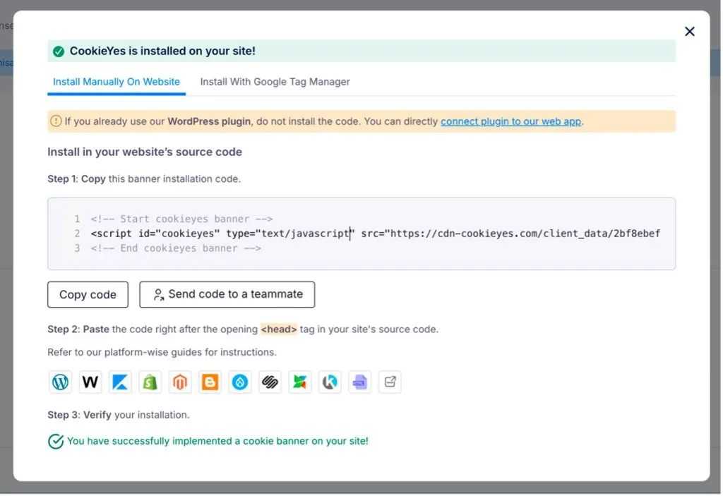The image size is (723, 496).
Task: Open the Magento guide icon
Action: 180,382
